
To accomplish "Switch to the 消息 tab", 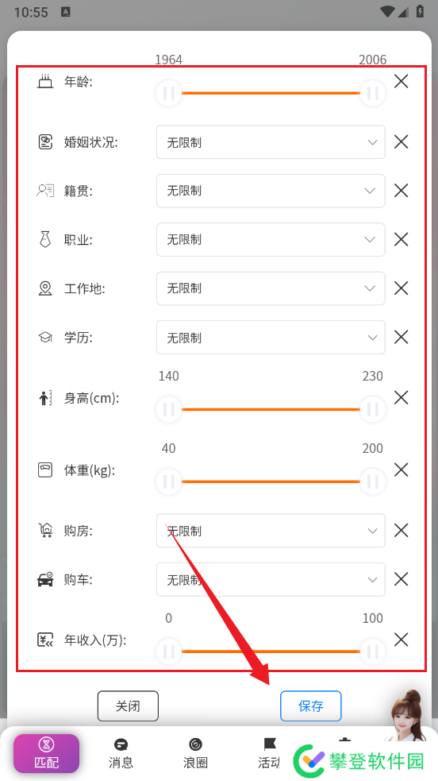I will (121, 753).
